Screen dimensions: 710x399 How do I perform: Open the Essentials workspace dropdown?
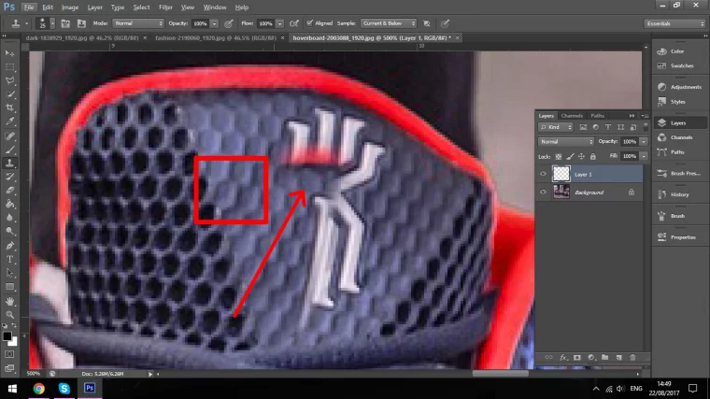(x=674, y=23)
